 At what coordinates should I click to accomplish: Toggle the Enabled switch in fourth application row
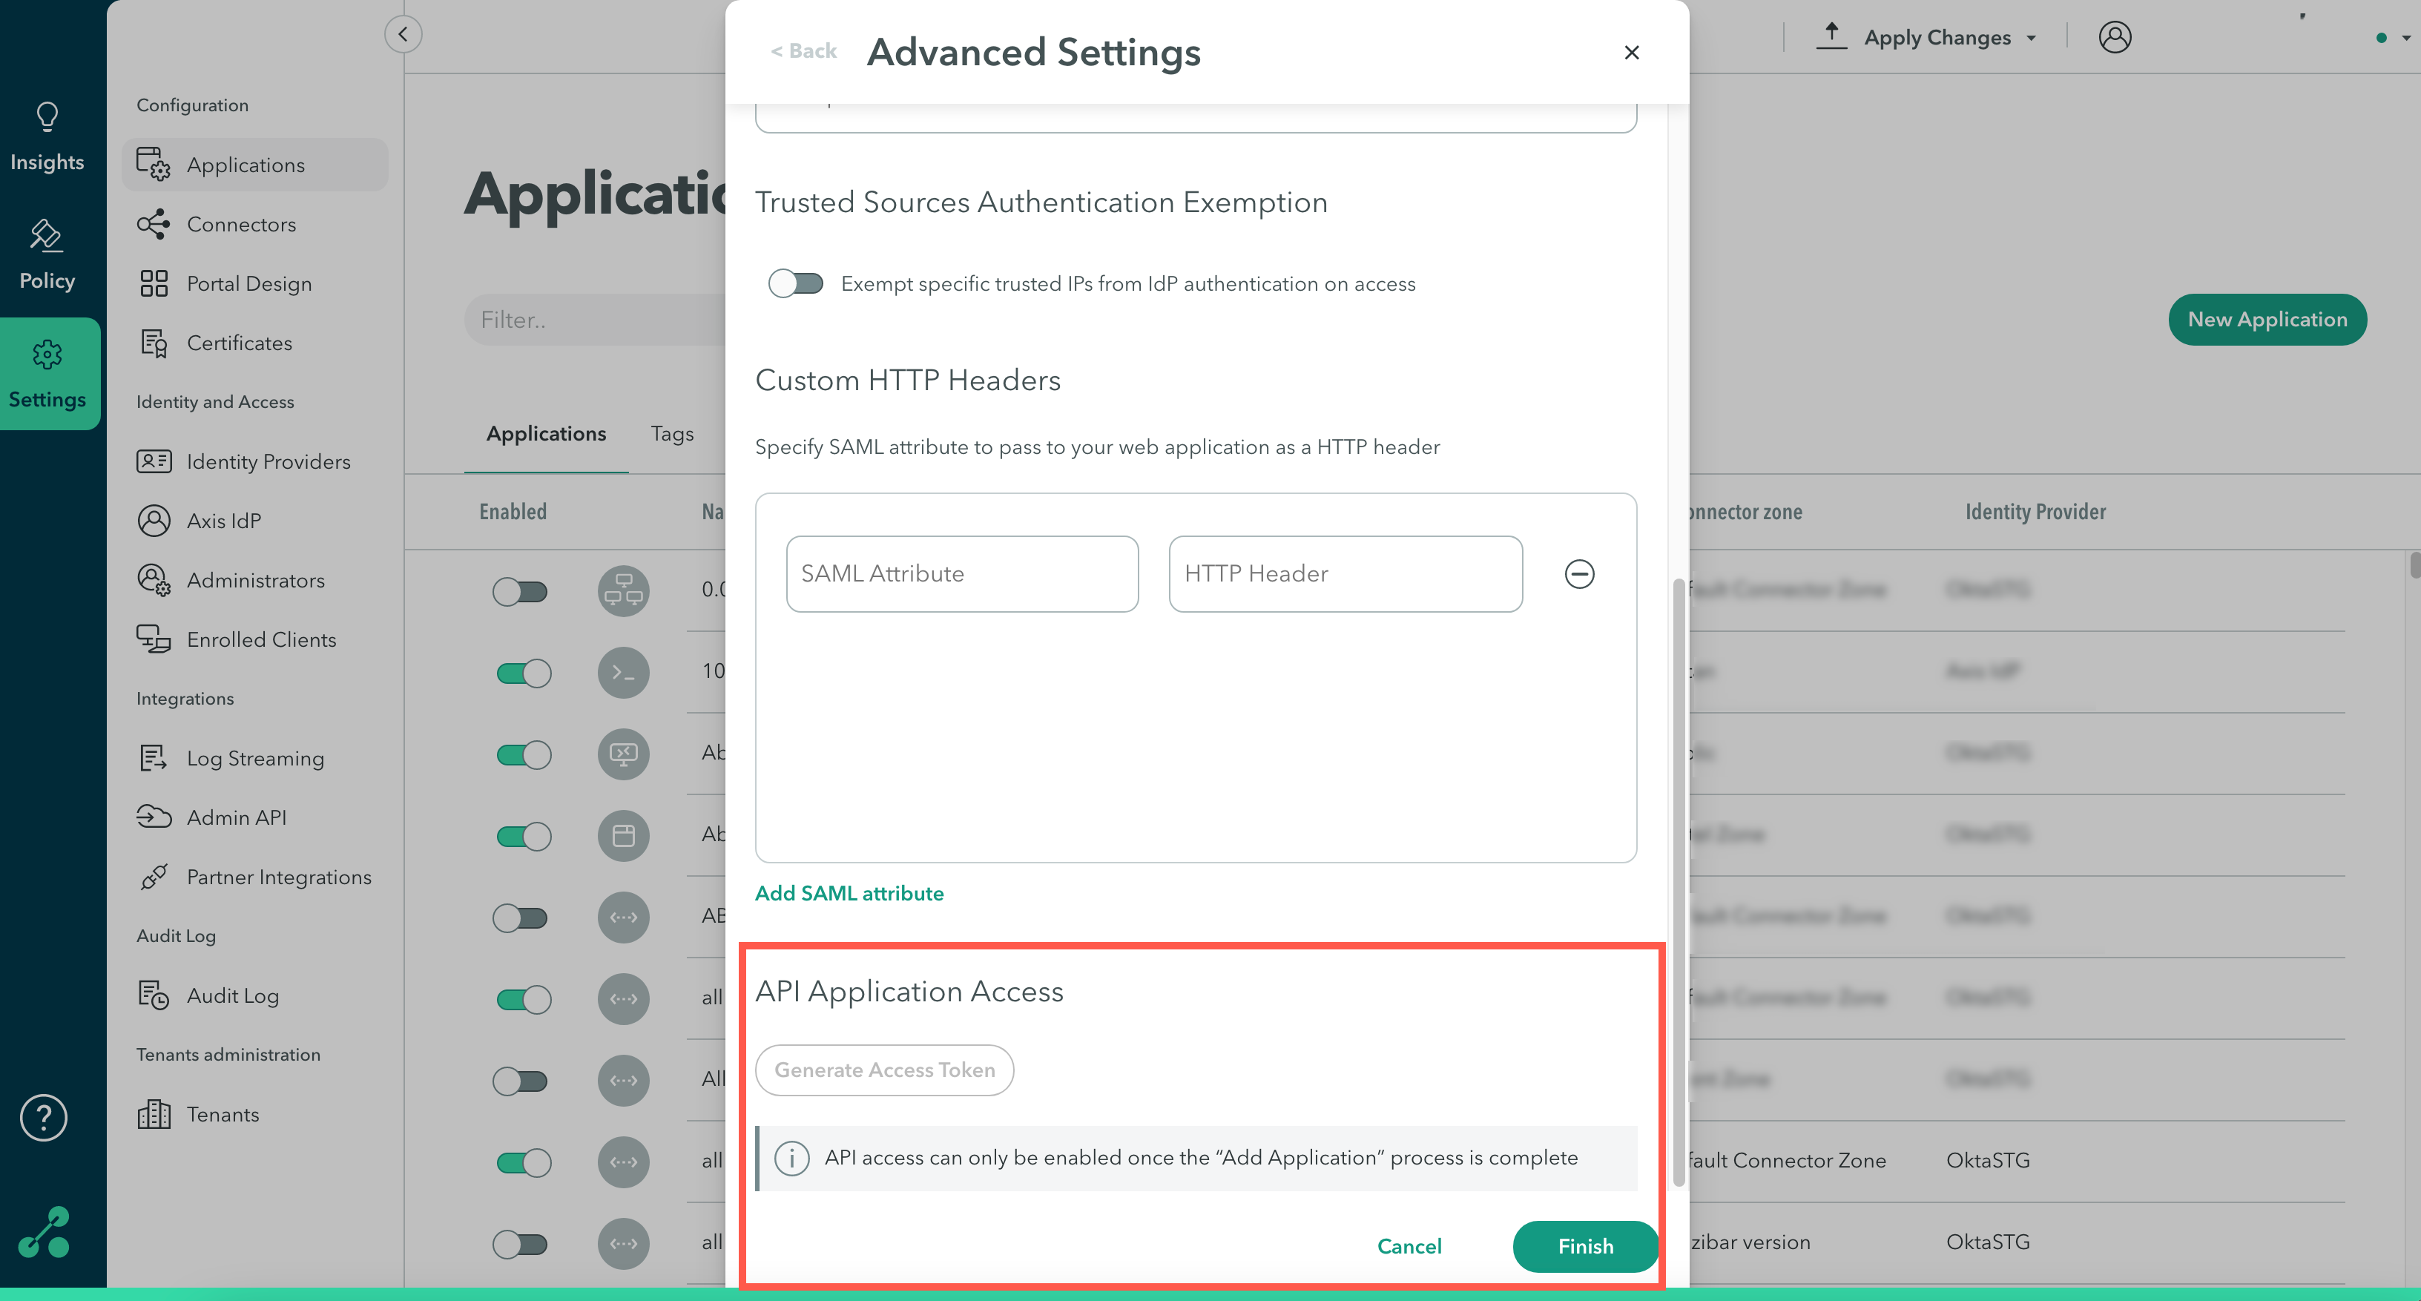click(524, 836)
